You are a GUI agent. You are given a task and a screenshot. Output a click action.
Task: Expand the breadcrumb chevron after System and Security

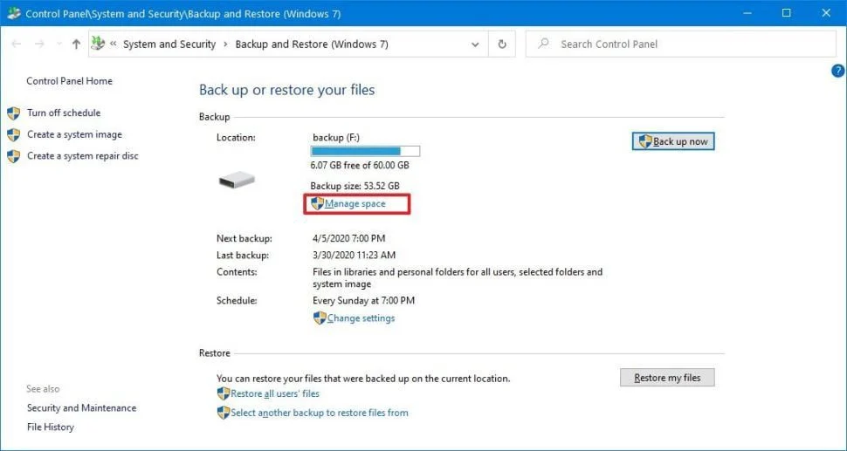click(225, 44)
